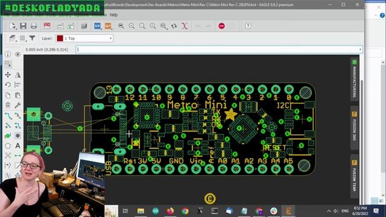Select the Info tool

coord(8,54)
